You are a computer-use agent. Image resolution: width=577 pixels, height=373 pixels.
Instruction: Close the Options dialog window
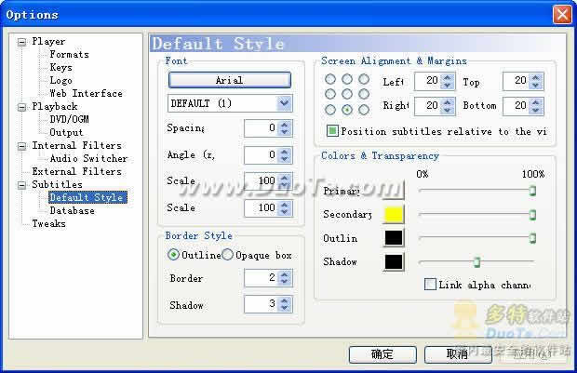tap(562, 15)
